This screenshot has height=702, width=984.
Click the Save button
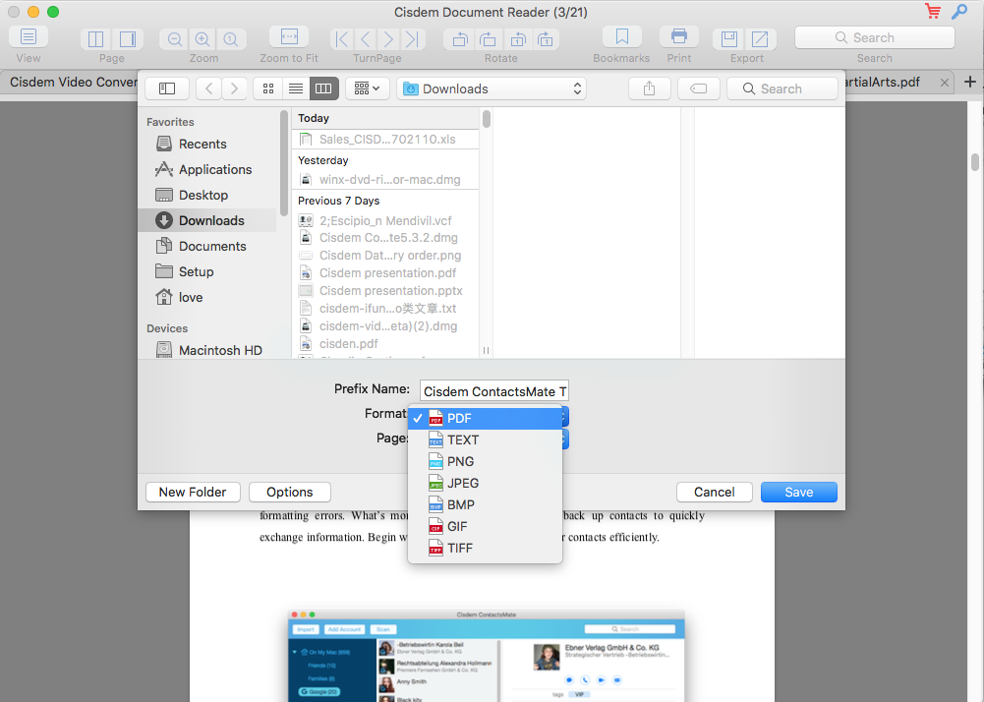[x=798, y=492]
